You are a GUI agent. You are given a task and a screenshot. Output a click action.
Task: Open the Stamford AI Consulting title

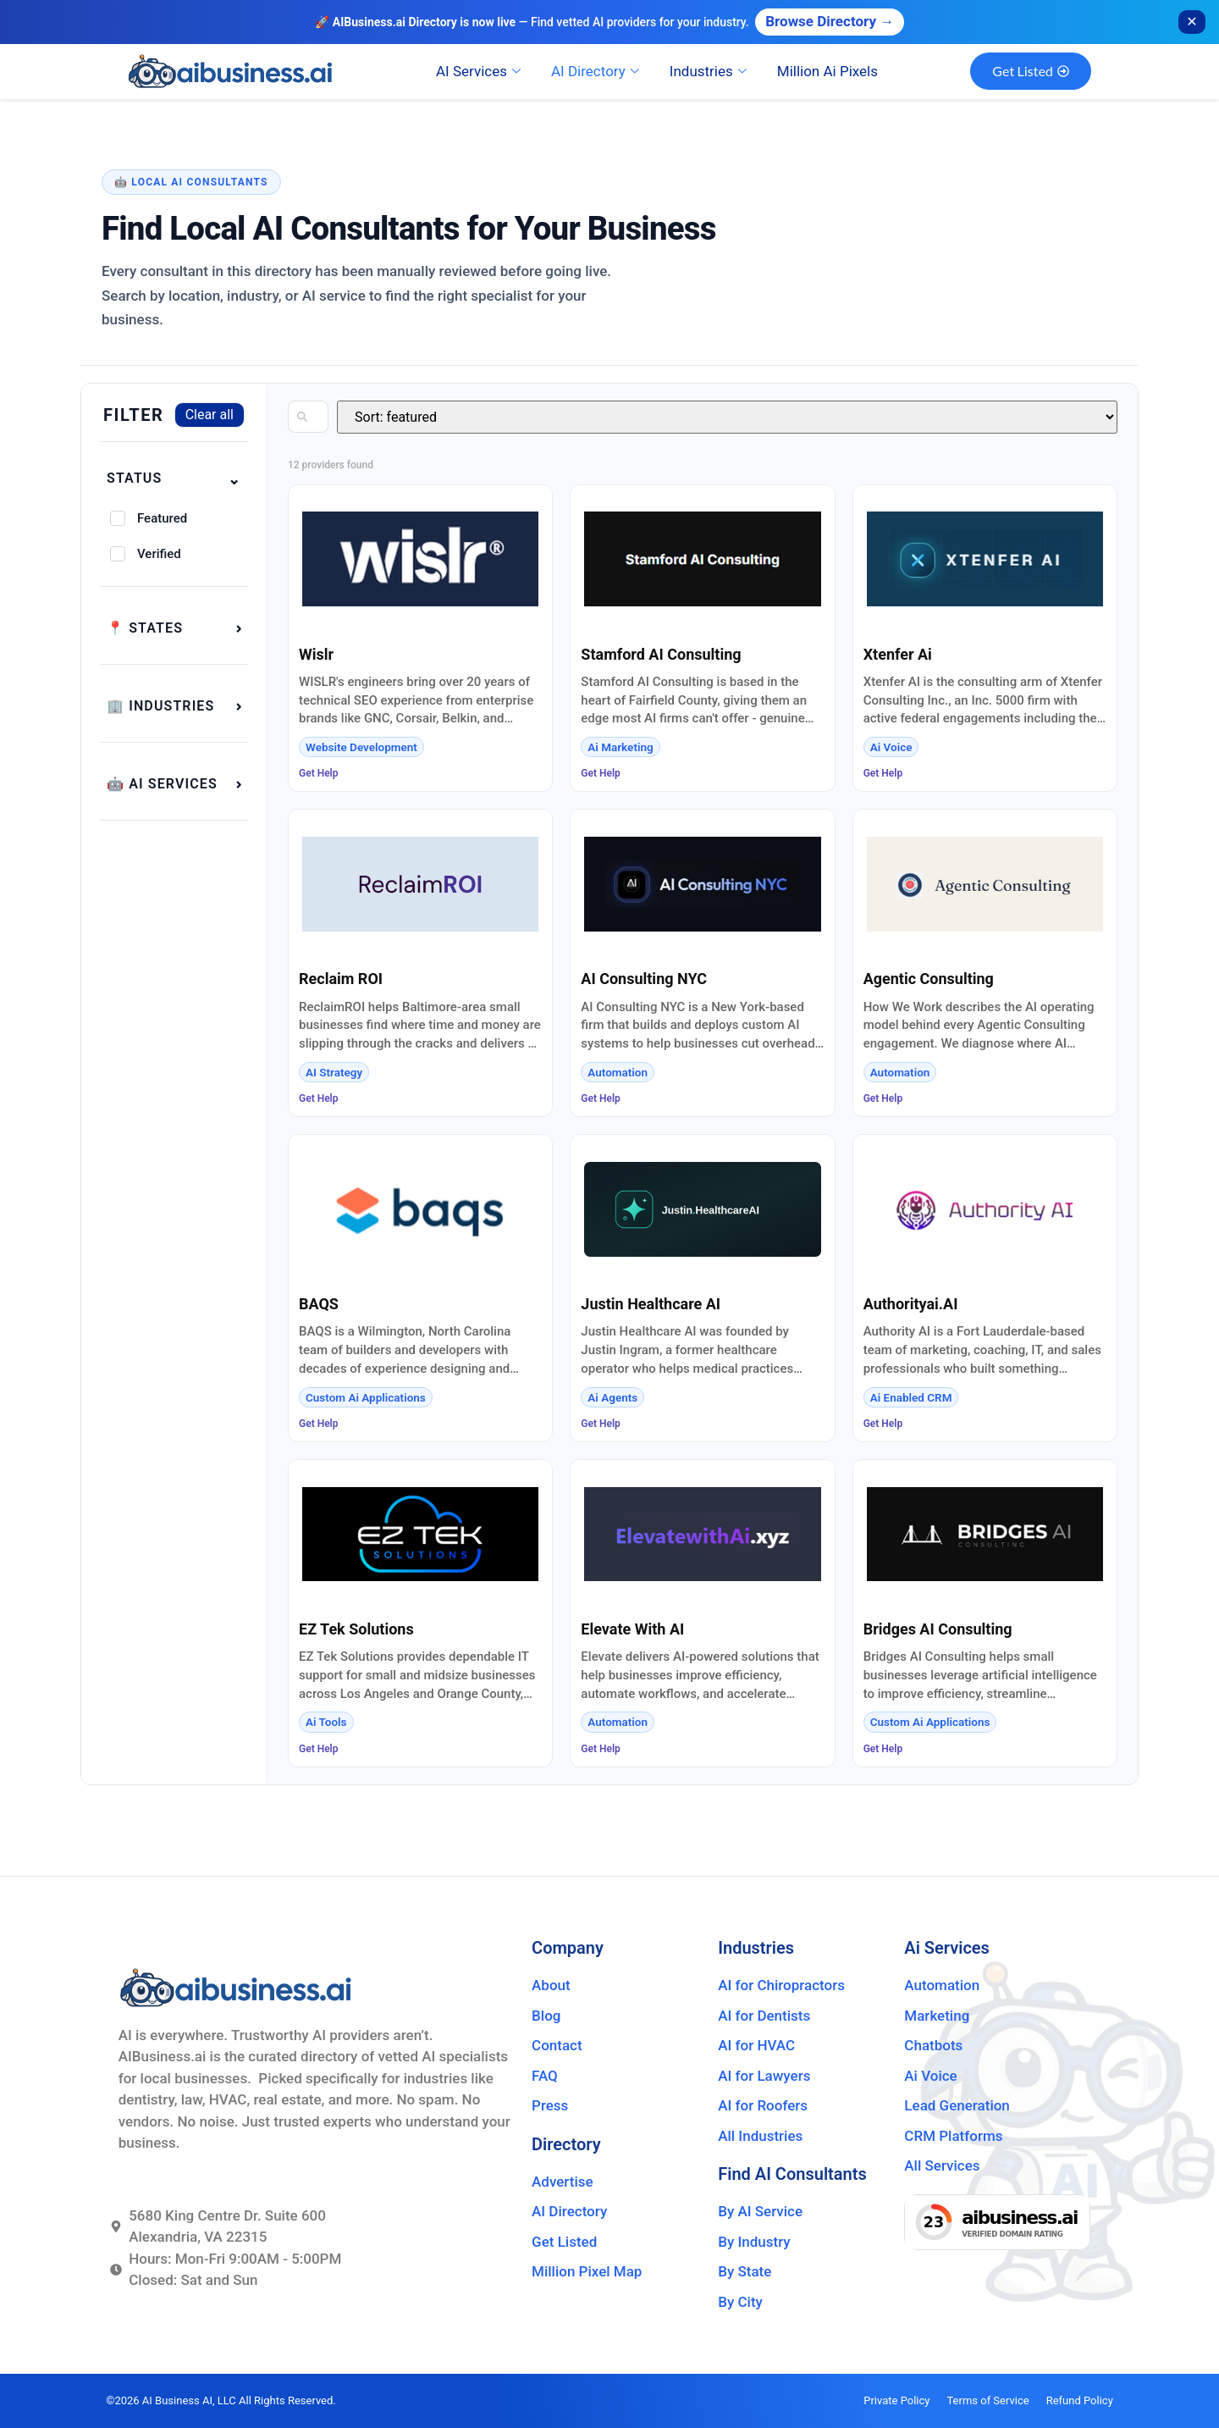660,654
